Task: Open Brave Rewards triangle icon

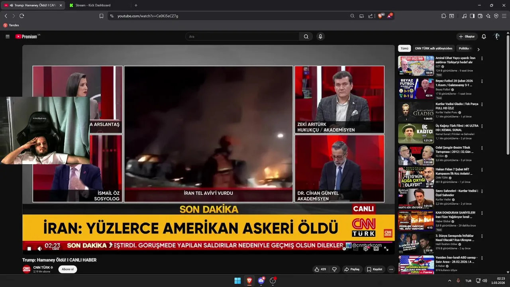Action: tap(390, 16)
